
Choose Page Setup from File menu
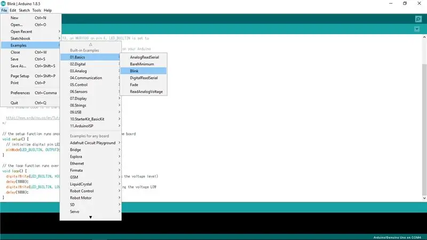click(x=30, y=76)
